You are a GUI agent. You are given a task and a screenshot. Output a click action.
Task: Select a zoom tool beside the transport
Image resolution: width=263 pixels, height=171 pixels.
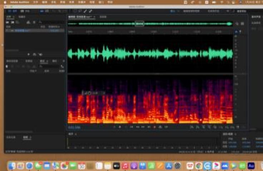coord(192,127)
